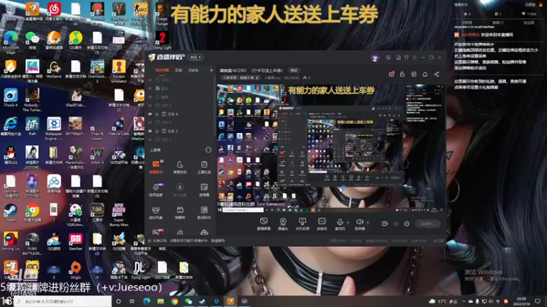
Task: Add a screen capture source from bottom bar
Action: [264, 224]
